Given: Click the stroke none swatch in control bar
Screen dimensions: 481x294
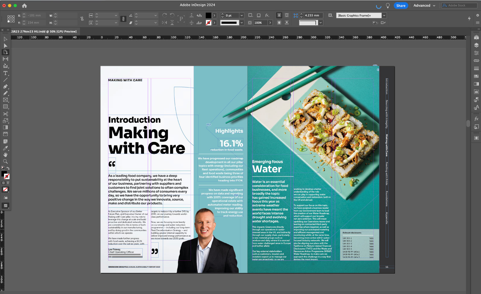Looking at the screenshot, I should click(x=208, y=23).
